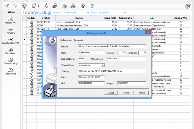Click the NIP number field
The width and height of the screenshot is (194, 129).
92,83
